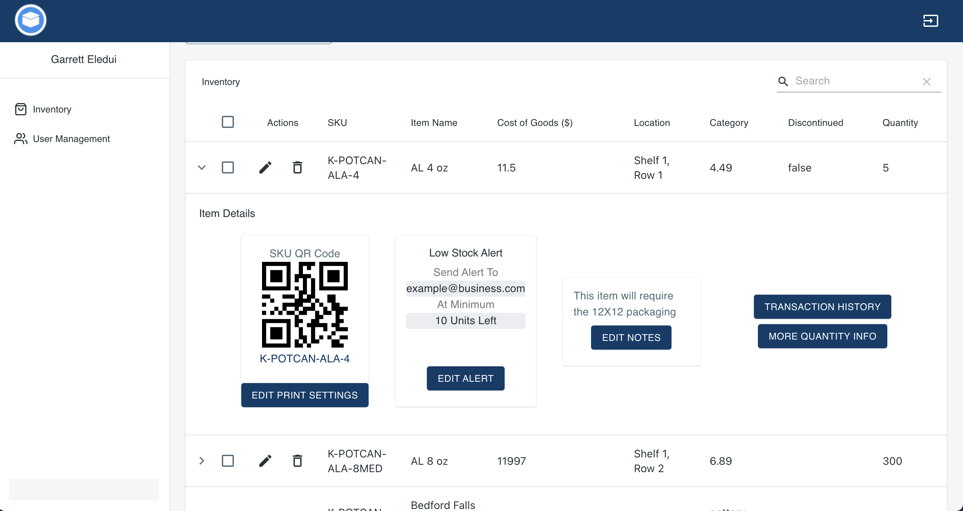Viewport: 963px width, 511px height.
Task: Click the SKU QR code image
Action: [x=305, y=304]
